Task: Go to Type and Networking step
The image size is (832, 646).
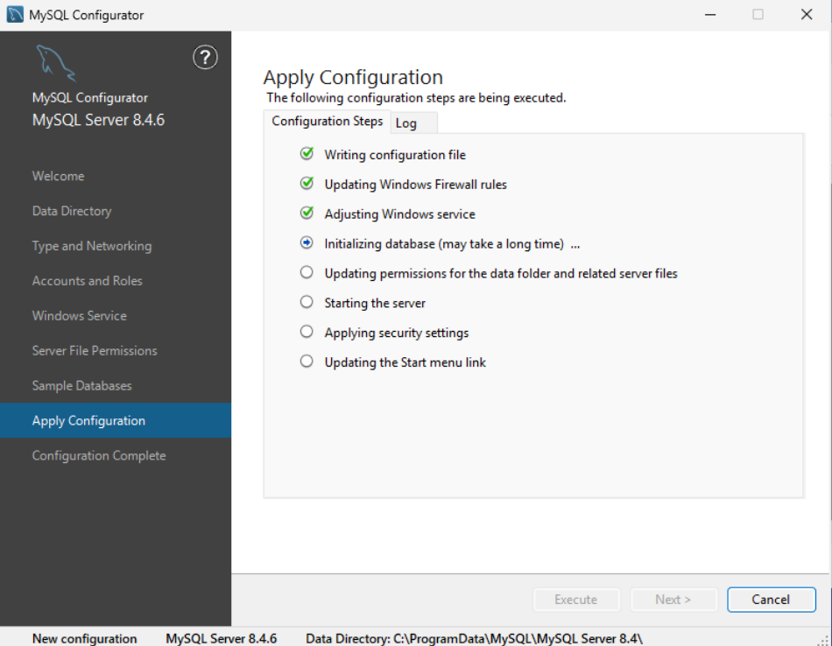Action: point(91,246)
